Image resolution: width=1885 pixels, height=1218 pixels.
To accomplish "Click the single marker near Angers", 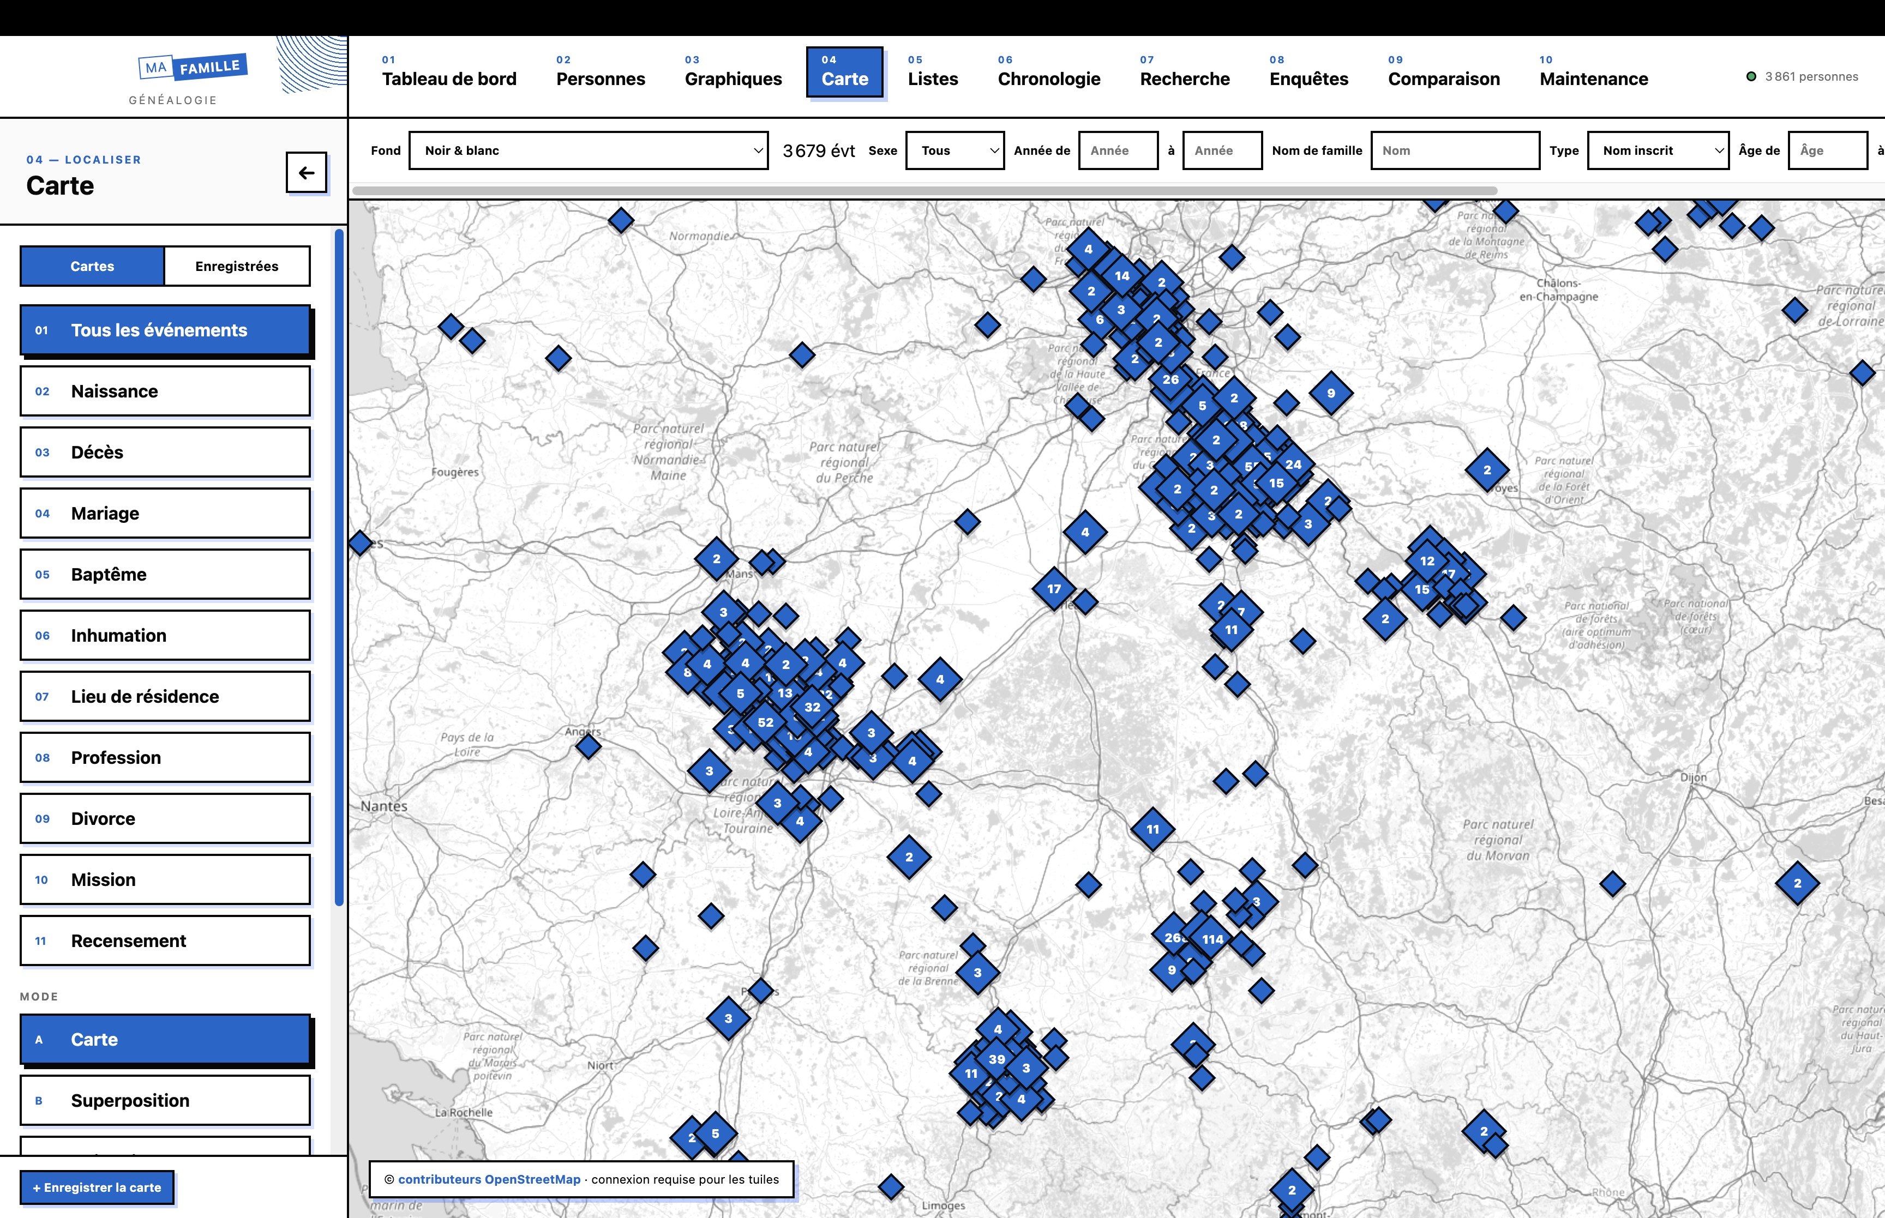I will (x=588, y=746).
